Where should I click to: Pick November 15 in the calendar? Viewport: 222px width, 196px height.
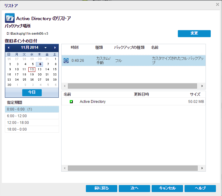pos(55,69)
